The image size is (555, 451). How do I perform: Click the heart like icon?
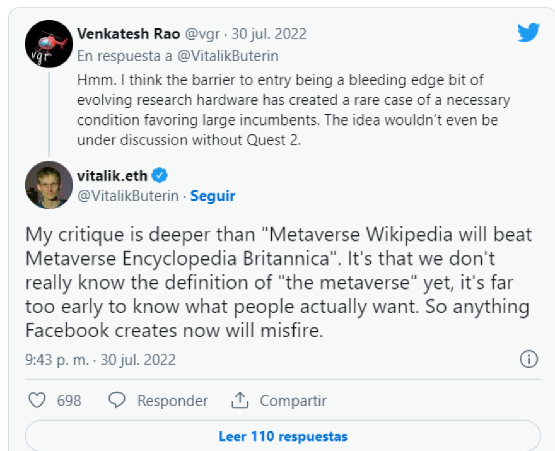[38, 401]
